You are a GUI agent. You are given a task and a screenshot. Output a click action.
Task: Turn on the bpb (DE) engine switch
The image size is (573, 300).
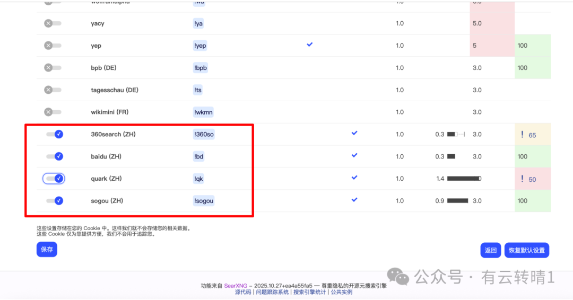pyautogui.click(x=53, y=68)
